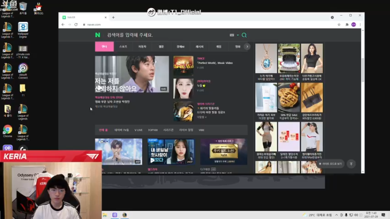The image size is (390, 219).
Task: Open the y2mate.com video file icon
Action: tap(23, 52)
